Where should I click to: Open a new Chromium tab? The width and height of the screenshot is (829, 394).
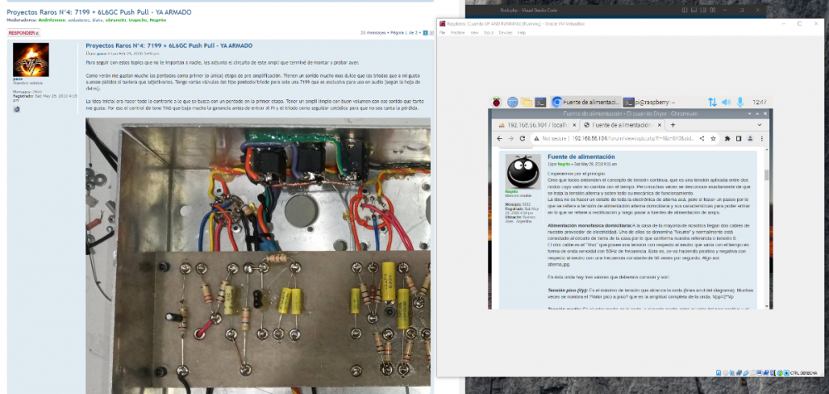click(x=672, y=124)
